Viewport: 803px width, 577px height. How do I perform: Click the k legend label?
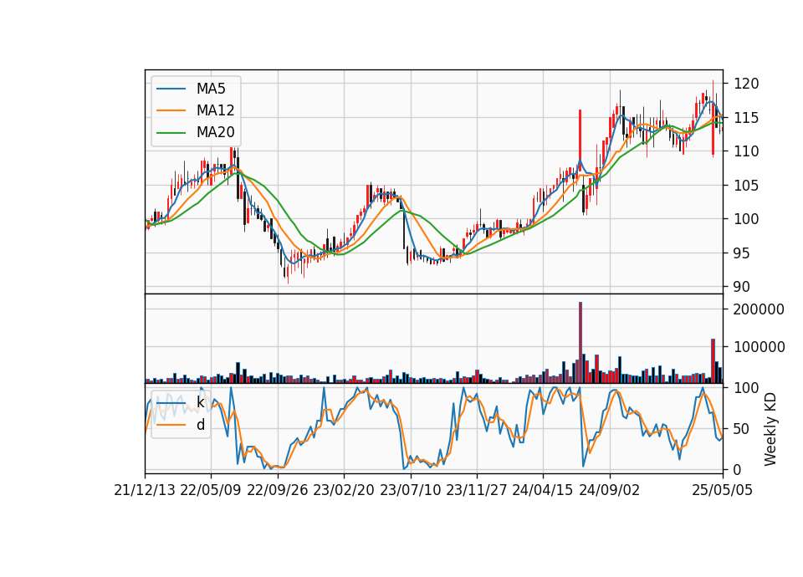[200, 402]
